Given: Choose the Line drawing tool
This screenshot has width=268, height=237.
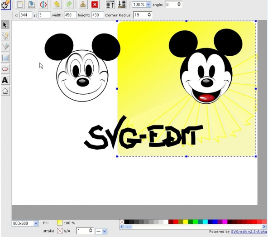Looking at the screenshot, I should coord(5,47).
